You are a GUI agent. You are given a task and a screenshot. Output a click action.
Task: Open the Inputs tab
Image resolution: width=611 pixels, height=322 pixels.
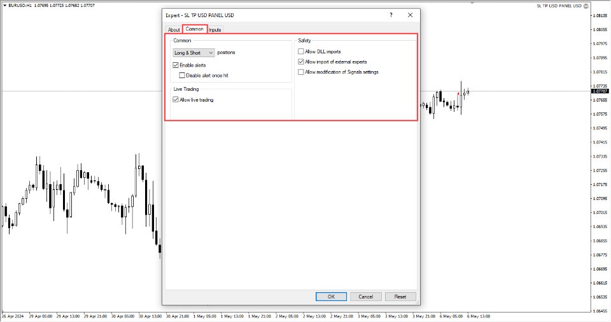[x=214, y=30]
